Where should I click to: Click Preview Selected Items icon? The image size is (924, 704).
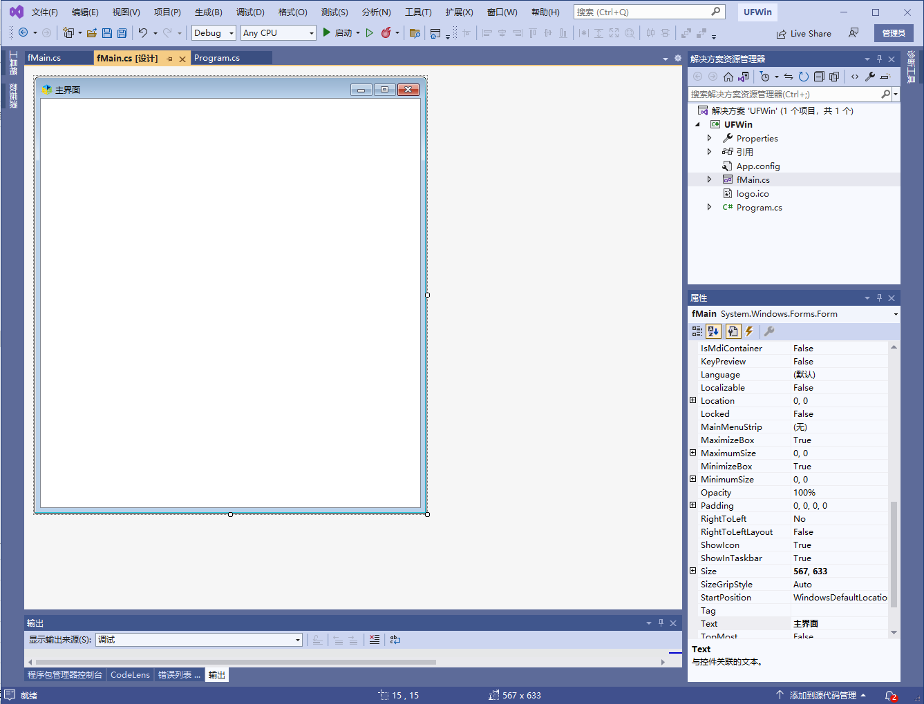pos(885,77)
